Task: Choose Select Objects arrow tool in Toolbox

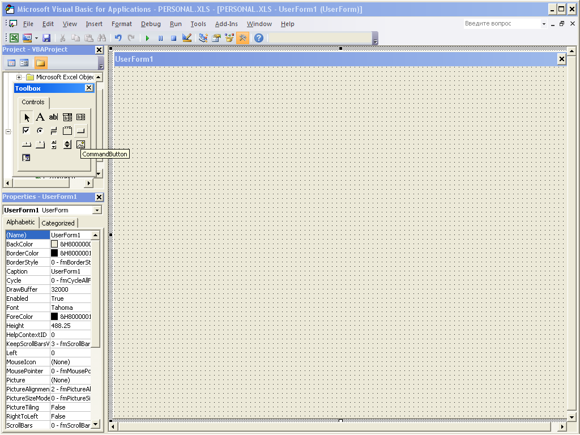Action: (26, 117)
